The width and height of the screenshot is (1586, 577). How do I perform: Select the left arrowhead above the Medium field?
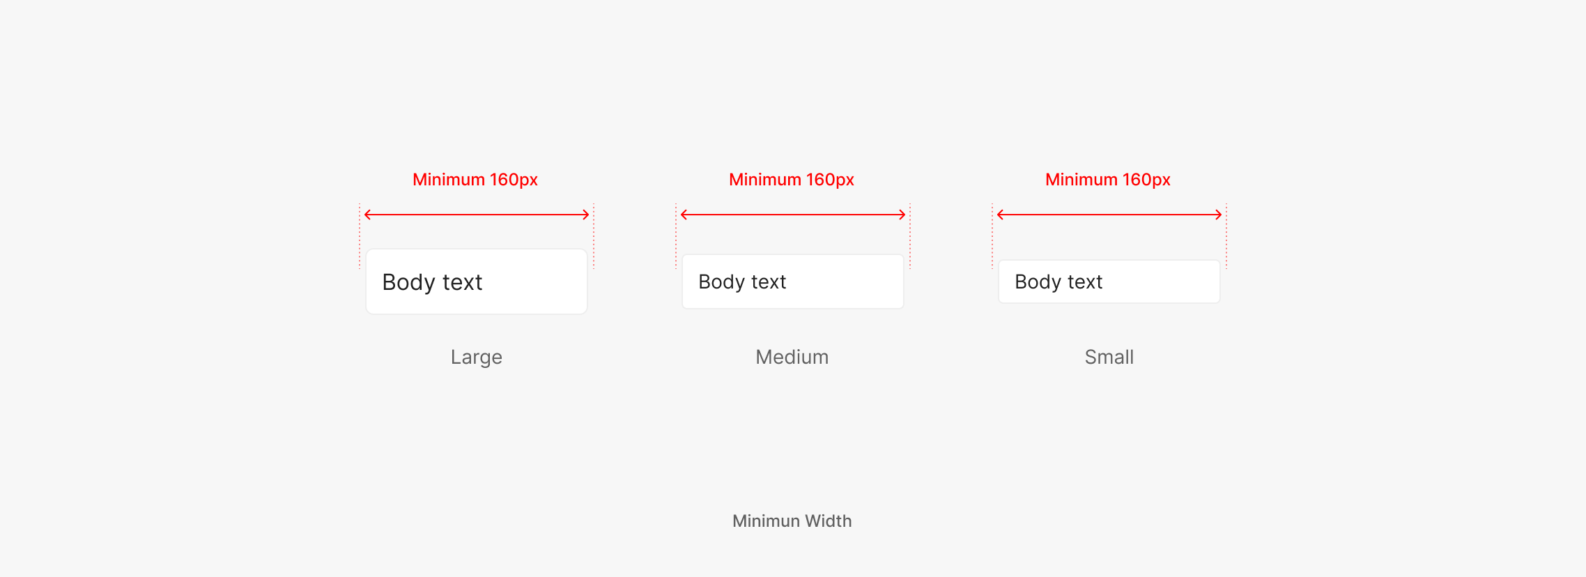[684, 215]
